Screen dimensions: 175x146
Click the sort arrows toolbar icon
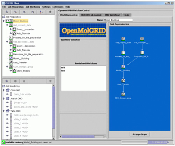(41, 12)
